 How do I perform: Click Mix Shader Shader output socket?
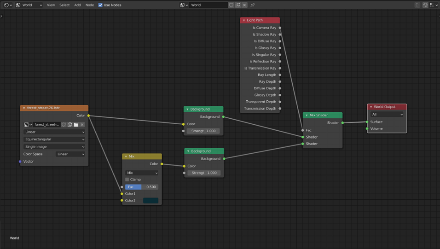pos(342,123)
